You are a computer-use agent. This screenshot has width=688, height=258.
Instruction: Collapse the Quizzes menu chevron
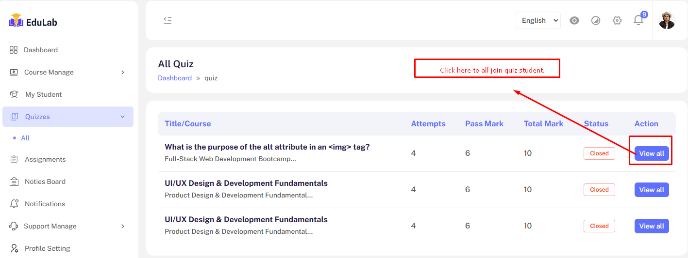[123, 117]
